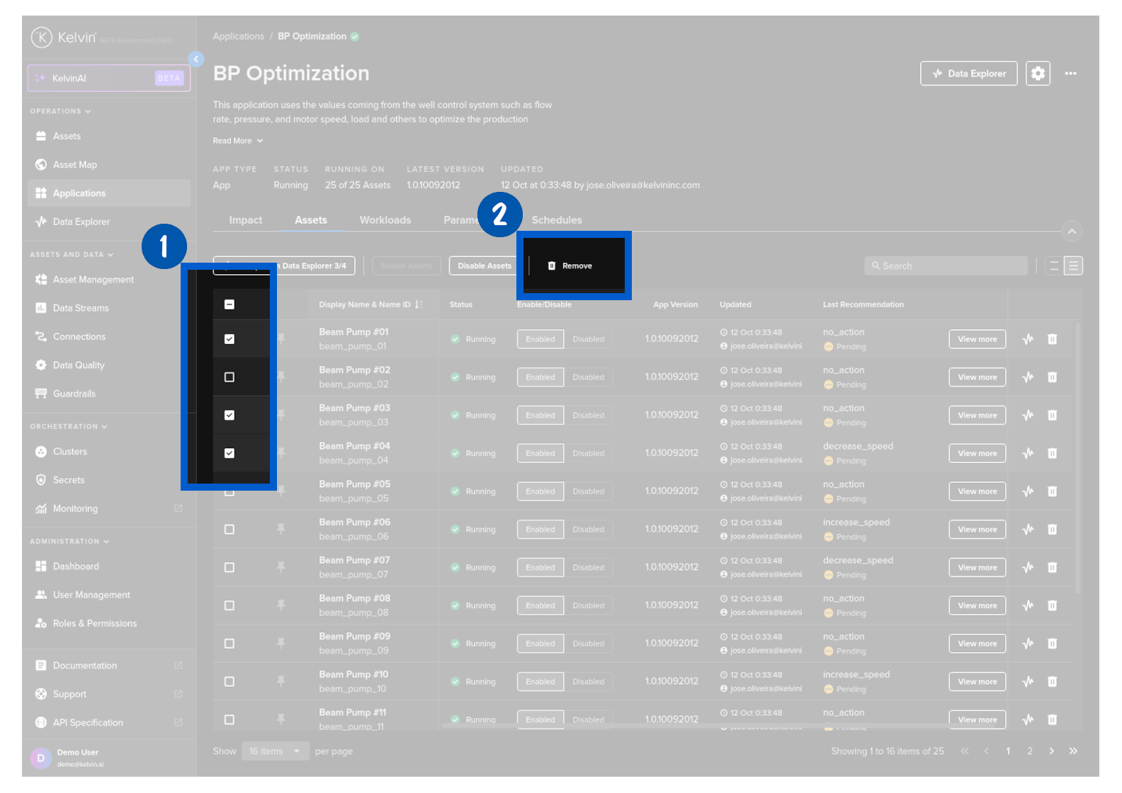Switch to the Workloads tab
This screenshot has width=1122, height=793.
click(x=385, y=220)
